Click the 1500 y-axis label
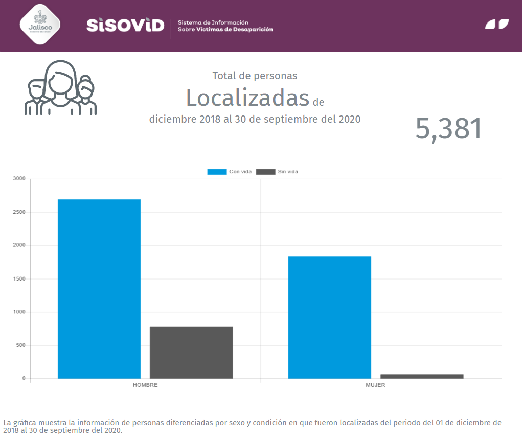 [19, 279]
